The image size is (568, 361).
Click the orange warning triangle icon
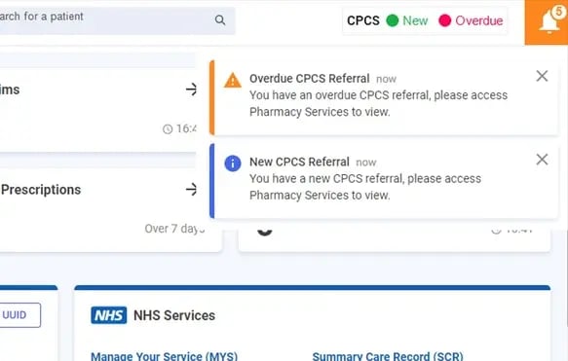(x=233, y=81)
